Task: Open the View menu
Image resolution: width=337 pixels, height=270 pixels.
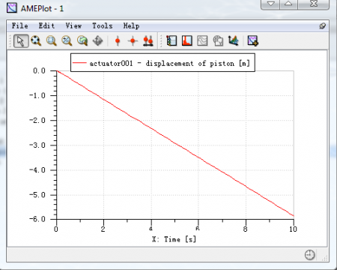Action: click(73, 25)
